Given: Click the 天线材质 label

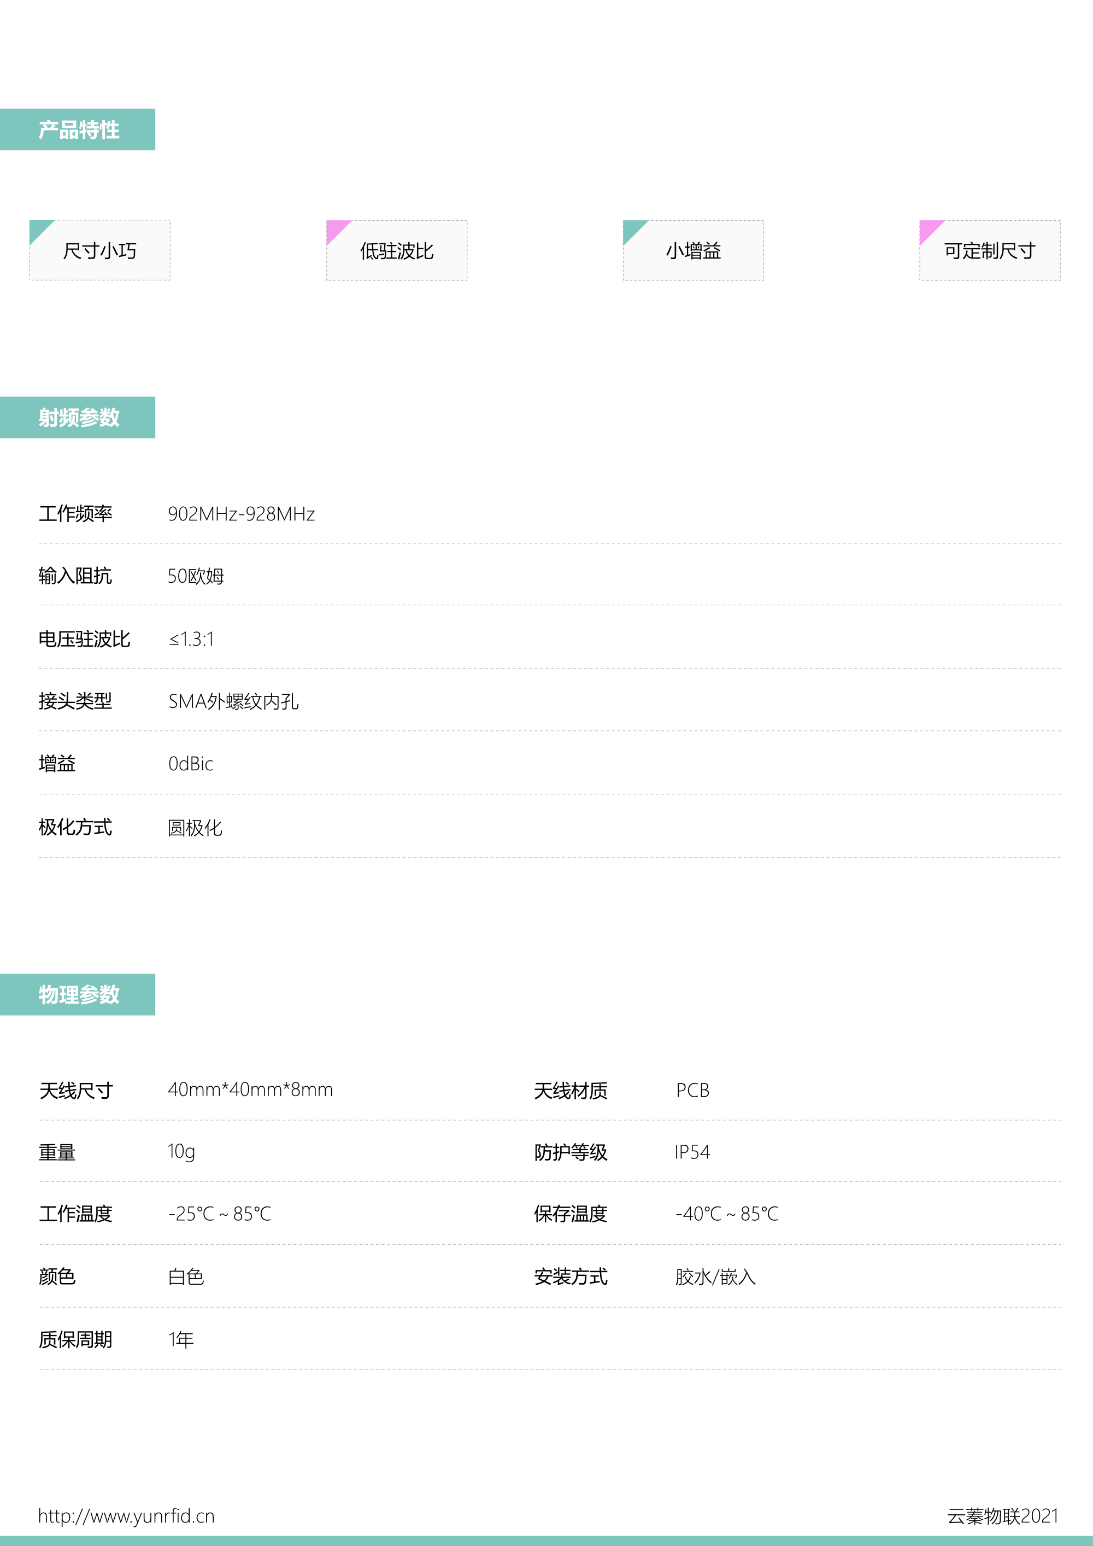Looking at the screenshot, I should (571, 1090).
